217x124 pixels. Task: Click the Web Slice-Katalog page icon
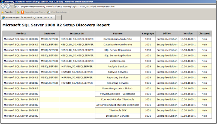[x=49, y=12]
